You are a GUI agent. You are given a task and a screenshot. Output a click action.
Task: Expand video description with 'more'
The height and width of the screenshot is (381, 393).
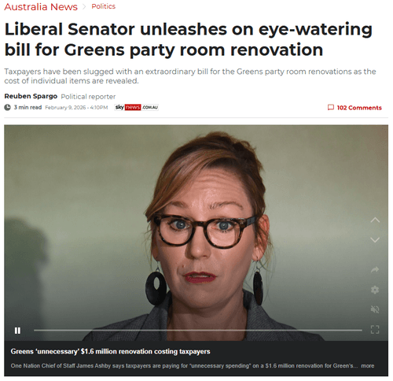[x=368, y=366]
